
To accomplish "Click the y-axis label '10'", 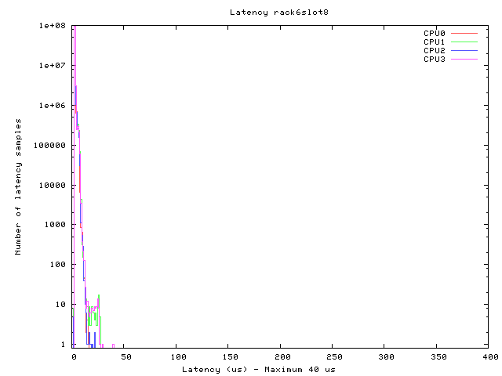I will (x=60, y=305).
